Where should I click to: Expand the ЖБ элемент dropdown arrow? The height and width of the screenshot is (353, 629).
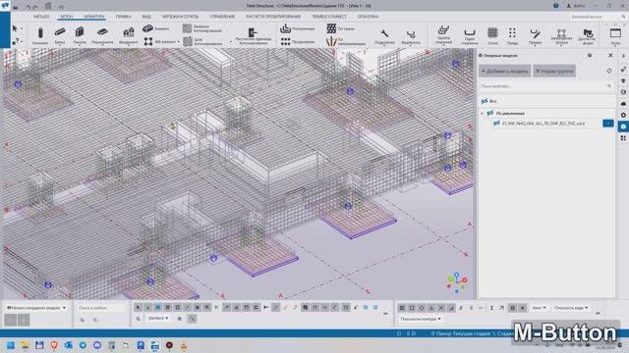pyautogui.click(x=179, y=41)
